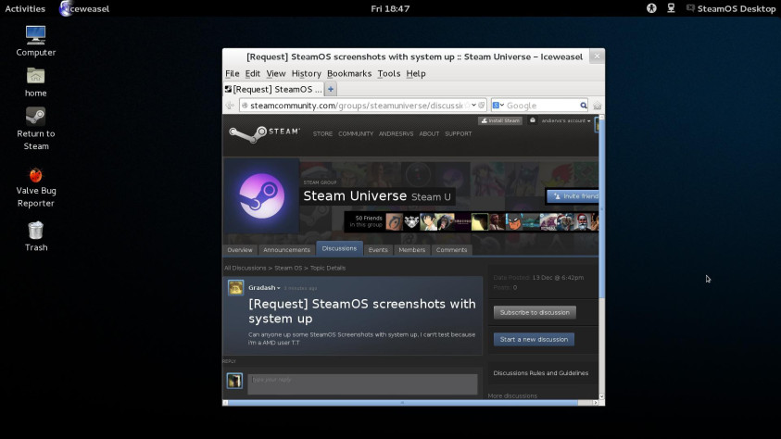
Task: Open the Gradash username dropdown
Action: click(264, 288)
